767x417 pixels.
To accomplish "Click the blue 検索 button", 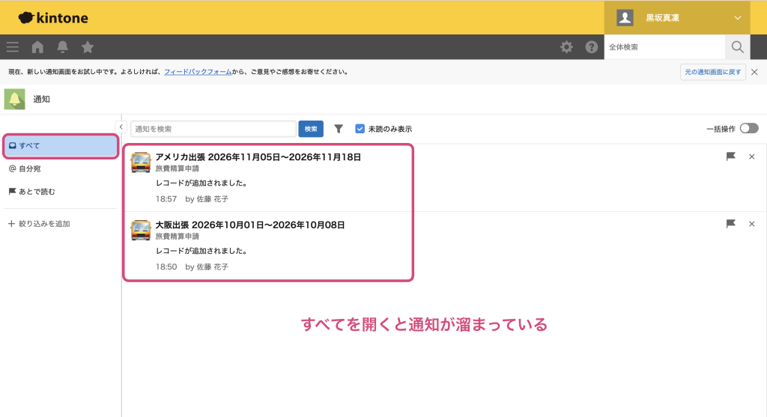I will (311, 129).
